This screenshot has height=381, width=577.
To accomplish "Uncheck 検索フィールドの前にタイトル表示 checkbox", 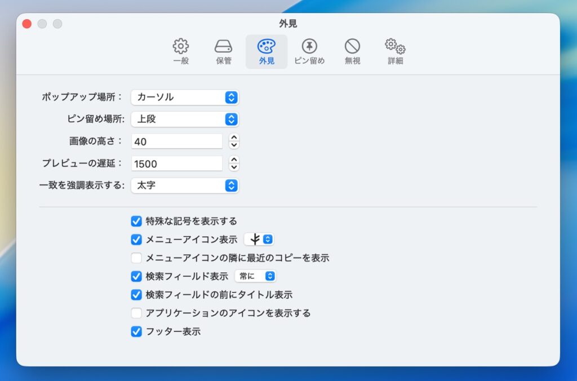I will point(136,295).
